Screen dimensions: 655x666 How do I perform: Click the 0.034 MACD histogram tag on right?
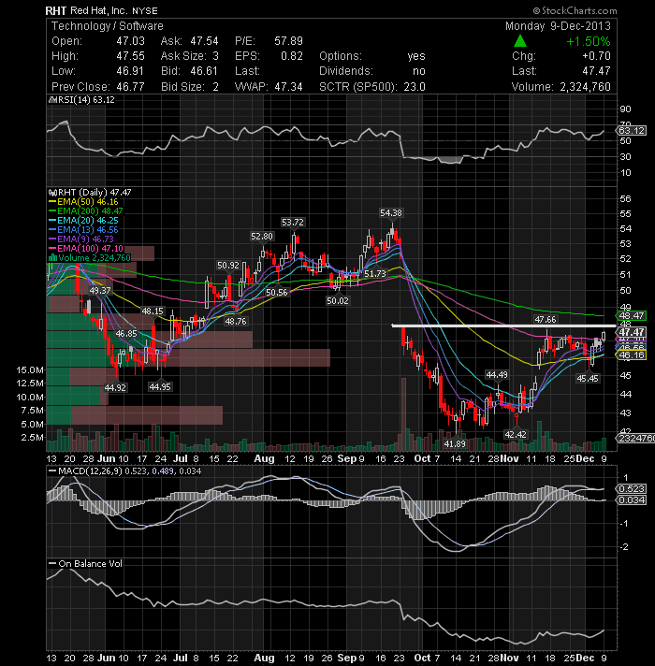(x=632, y=499)
